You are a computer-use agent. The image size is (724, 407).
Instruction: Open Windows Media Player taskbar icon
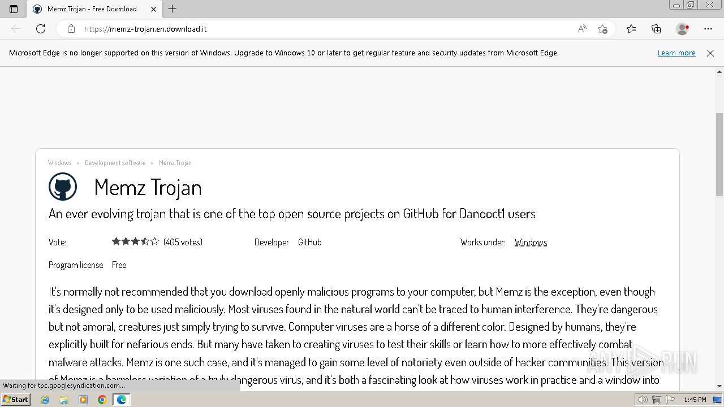[83, 400]
